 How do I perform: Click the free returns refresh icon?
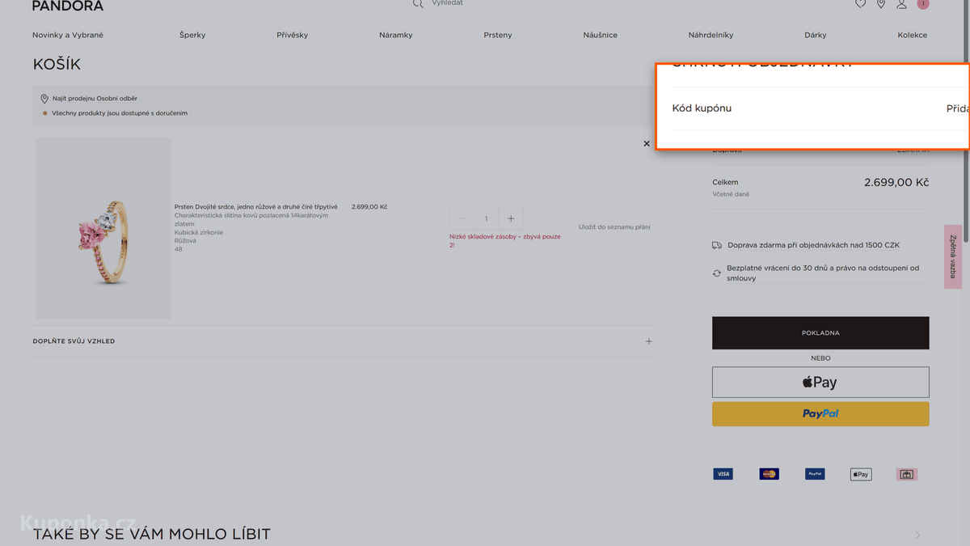click(x=717, y=273)
